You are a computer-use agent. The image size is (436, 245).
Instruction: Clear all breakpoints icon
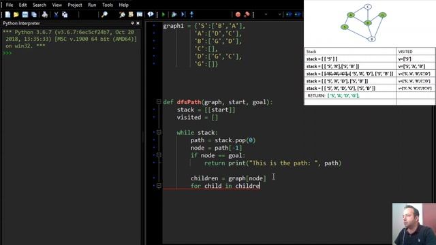(x=247, y=14)
